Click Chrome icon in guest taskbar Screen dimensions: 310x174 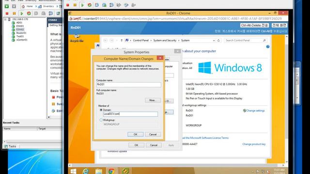(111, 171)
